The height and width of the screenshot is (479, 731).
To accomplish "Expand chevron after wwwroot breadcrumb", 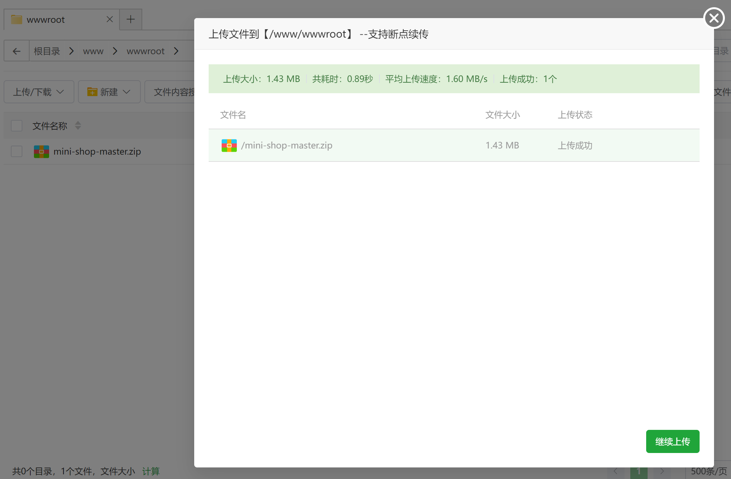I will [x=176, y=51].
